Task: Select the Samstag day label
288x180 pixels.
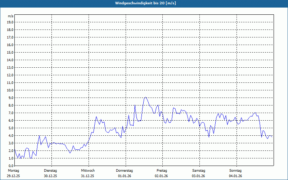Action: tap(198, 170)
